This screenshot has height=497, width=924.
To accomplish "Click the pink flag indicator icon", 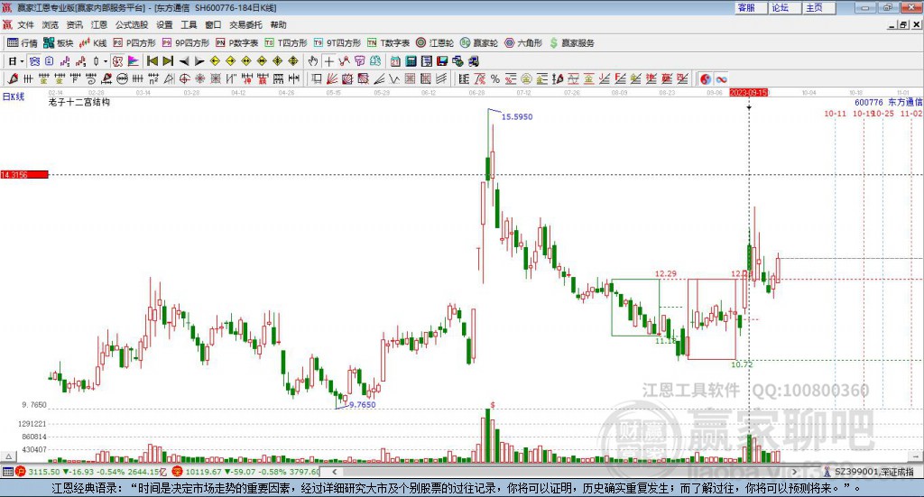I will coord(134,61).
